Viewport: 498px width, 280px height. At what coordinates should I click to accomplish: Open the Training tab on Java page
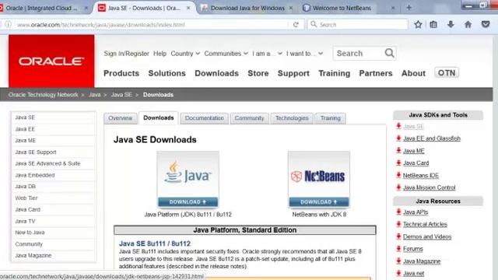coord(330,118)
